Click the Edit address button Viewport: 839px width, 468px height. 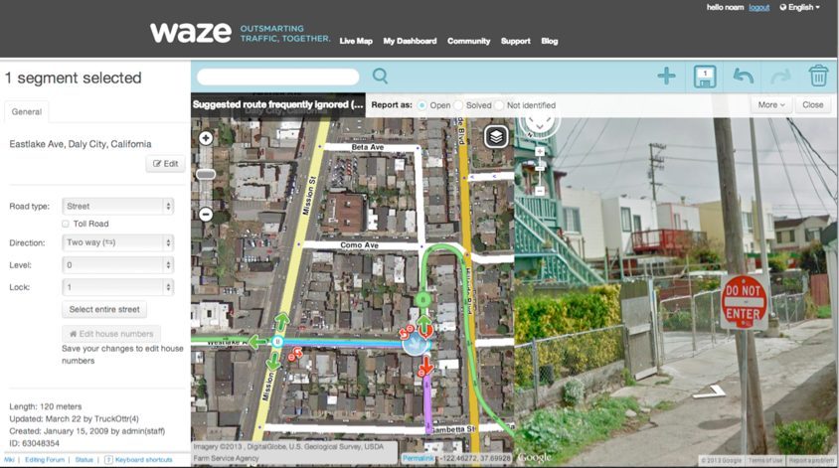tap(165, 164)
